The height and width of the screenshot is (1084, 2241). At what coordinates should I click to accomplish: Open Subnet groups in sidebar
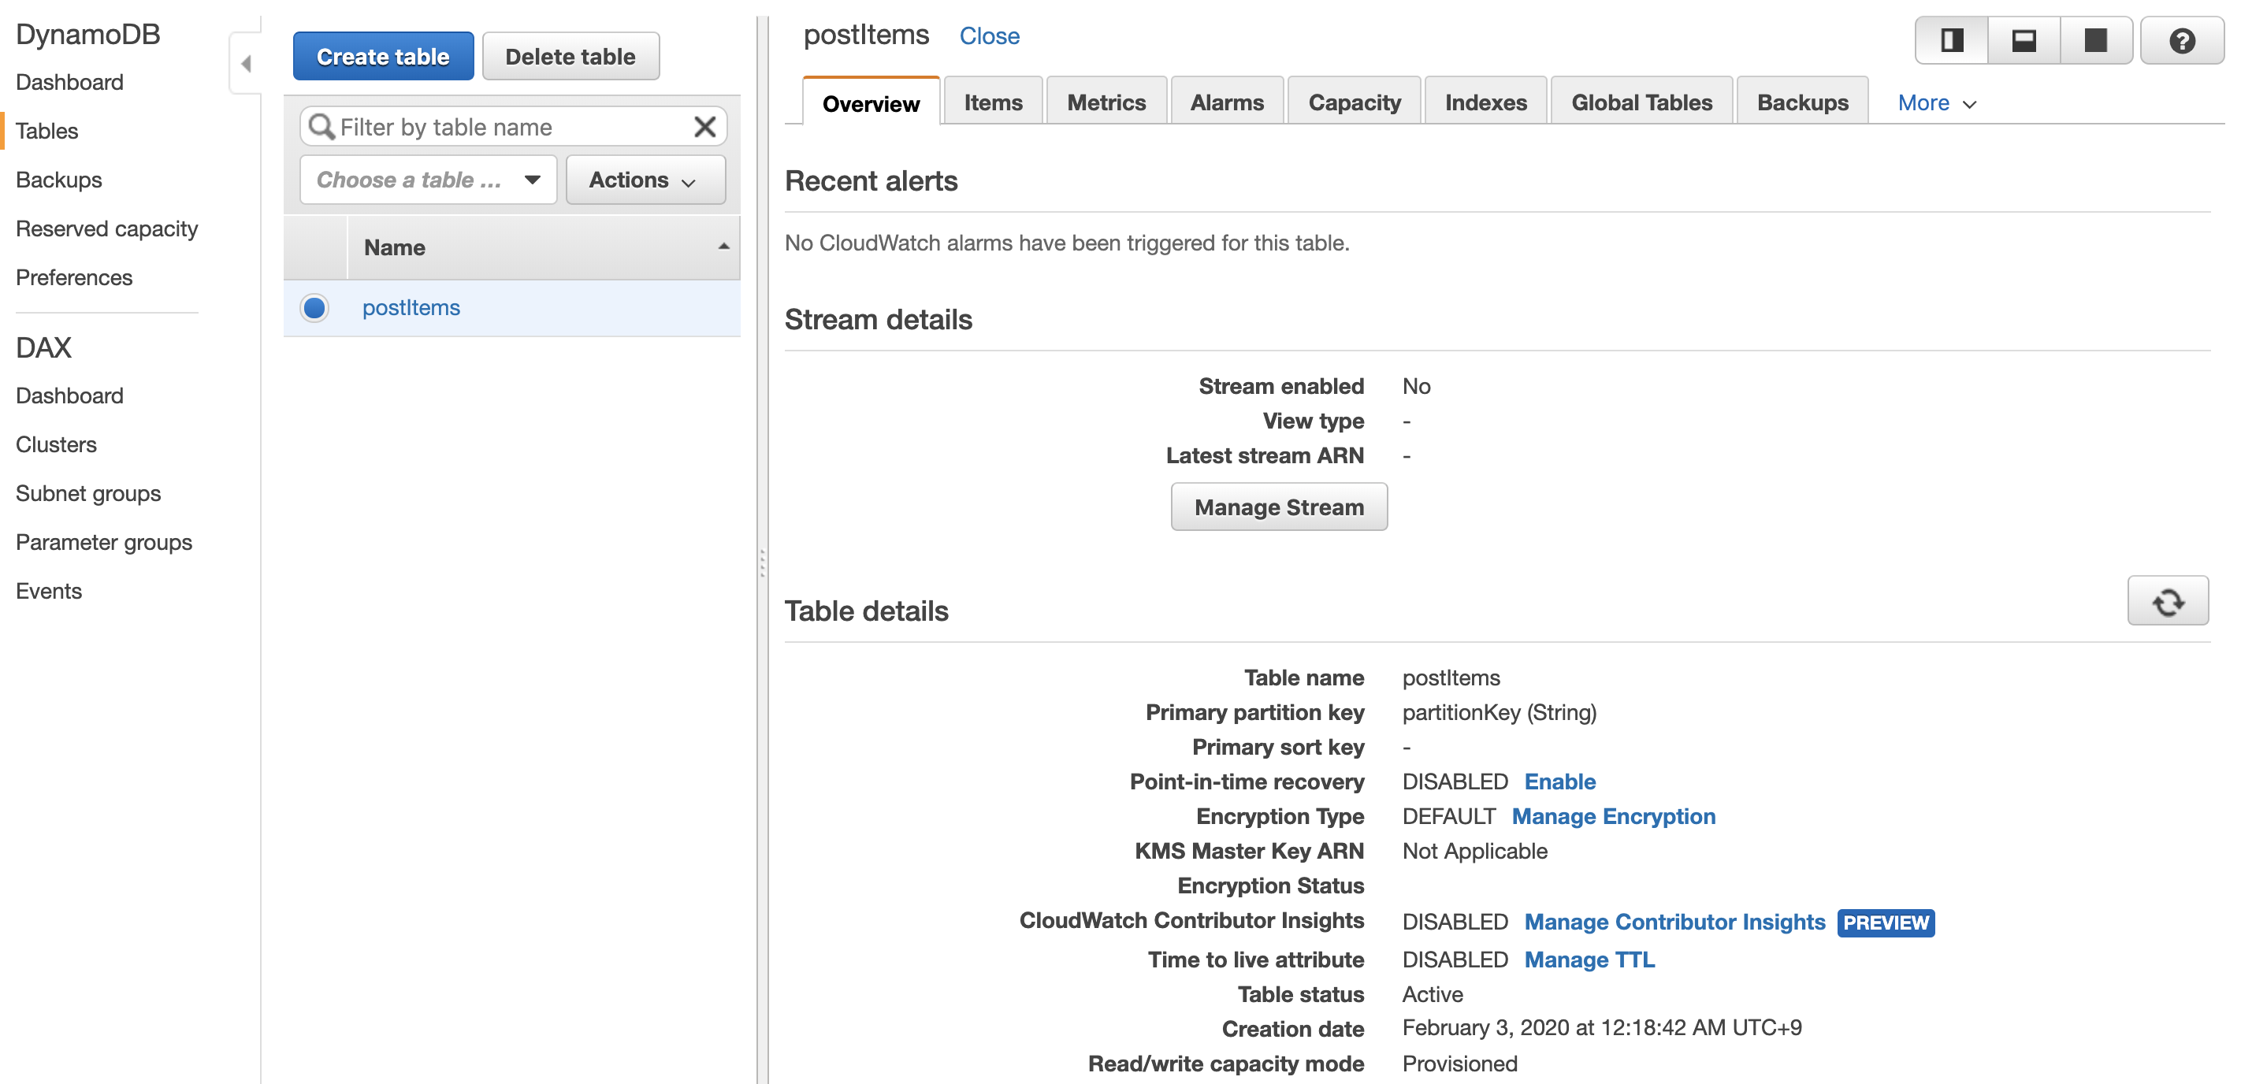pyautogui.click(x=88, y=493)
